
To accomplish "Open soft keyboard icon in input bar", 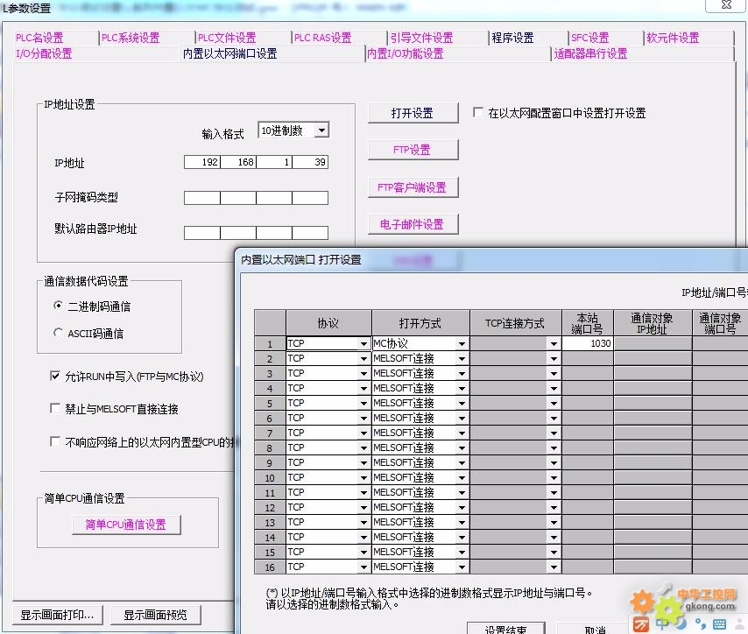I will (x=719, y=623).
